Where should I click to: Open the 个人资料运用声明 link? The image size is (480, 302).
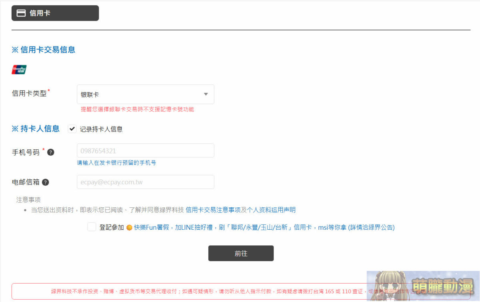click(x=272, y=210)
